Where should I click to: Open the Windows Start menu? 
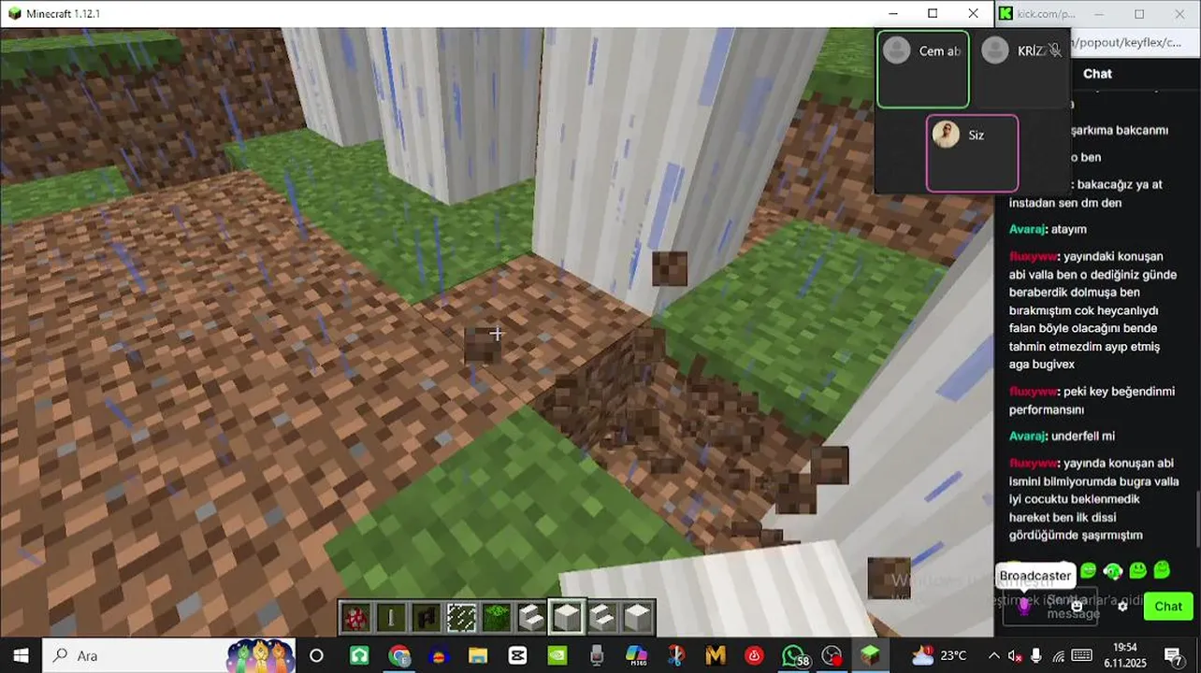(x=21, y=655)
